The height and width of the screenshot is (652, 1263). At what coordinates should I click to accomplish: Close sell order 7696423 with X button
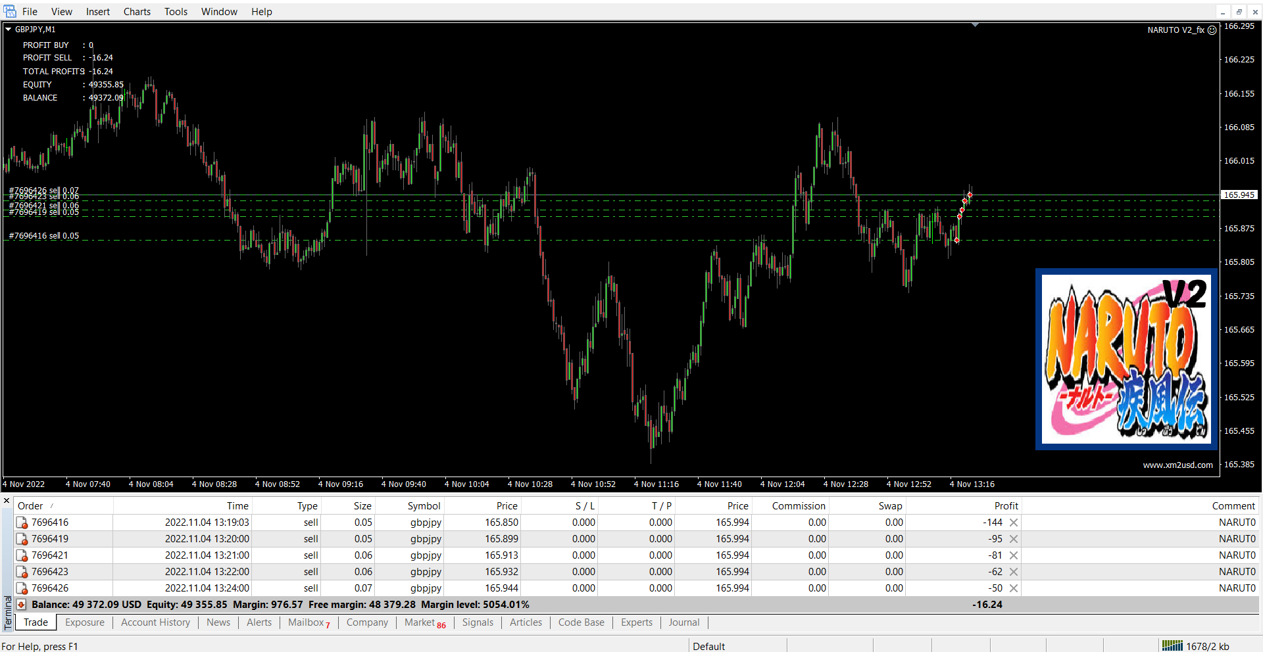click(1014, 572)
